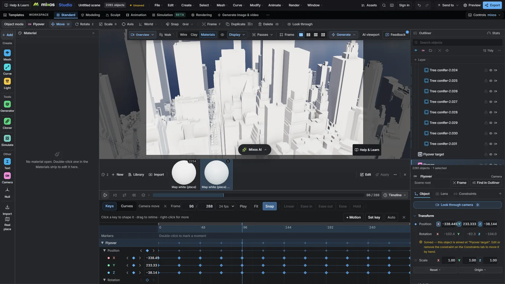The image size is (505, 284).
Task: Add a Camera from sidebar
Action: [x=7, y=178]
